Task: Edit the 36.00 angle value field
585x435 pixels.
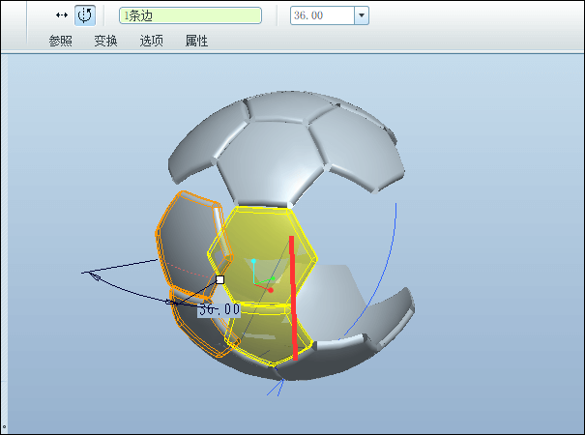Action: 322,15
